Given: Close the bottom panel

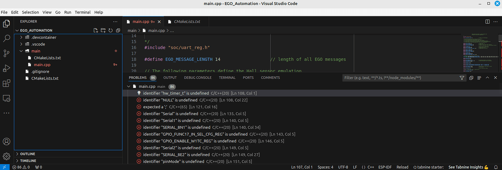Looking at the screenshot, I should coord(495,78).
